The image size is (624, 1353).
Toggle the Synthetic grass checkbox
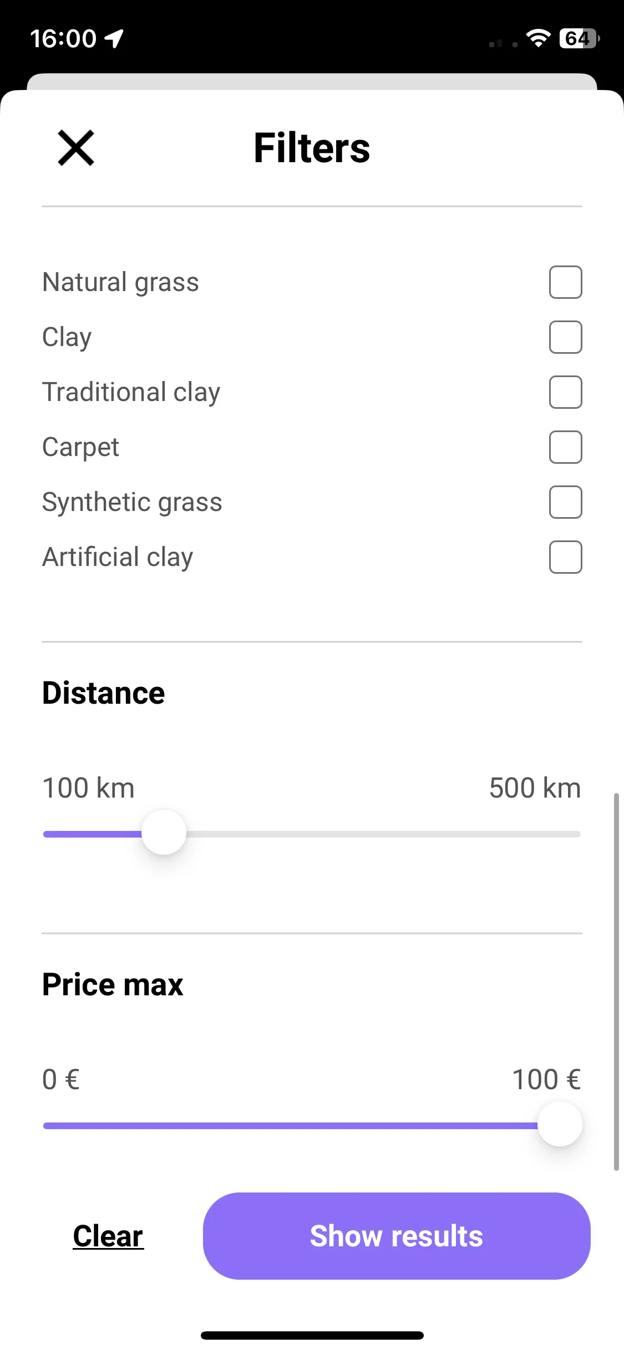565,502
